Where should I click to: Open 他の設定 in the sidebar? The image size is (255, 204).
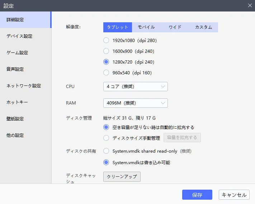[x=25, y=135]
